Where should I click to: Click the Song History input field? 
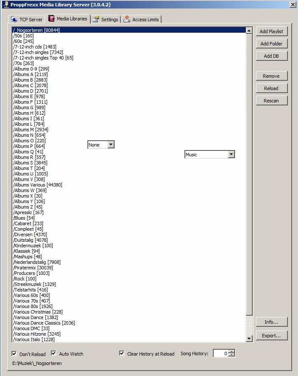[x=221, y=353]
